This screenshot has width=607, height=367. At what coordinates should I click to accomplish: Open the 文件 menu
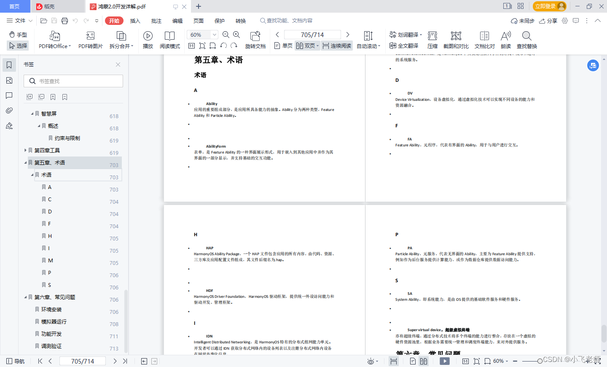tap(19, 20)
